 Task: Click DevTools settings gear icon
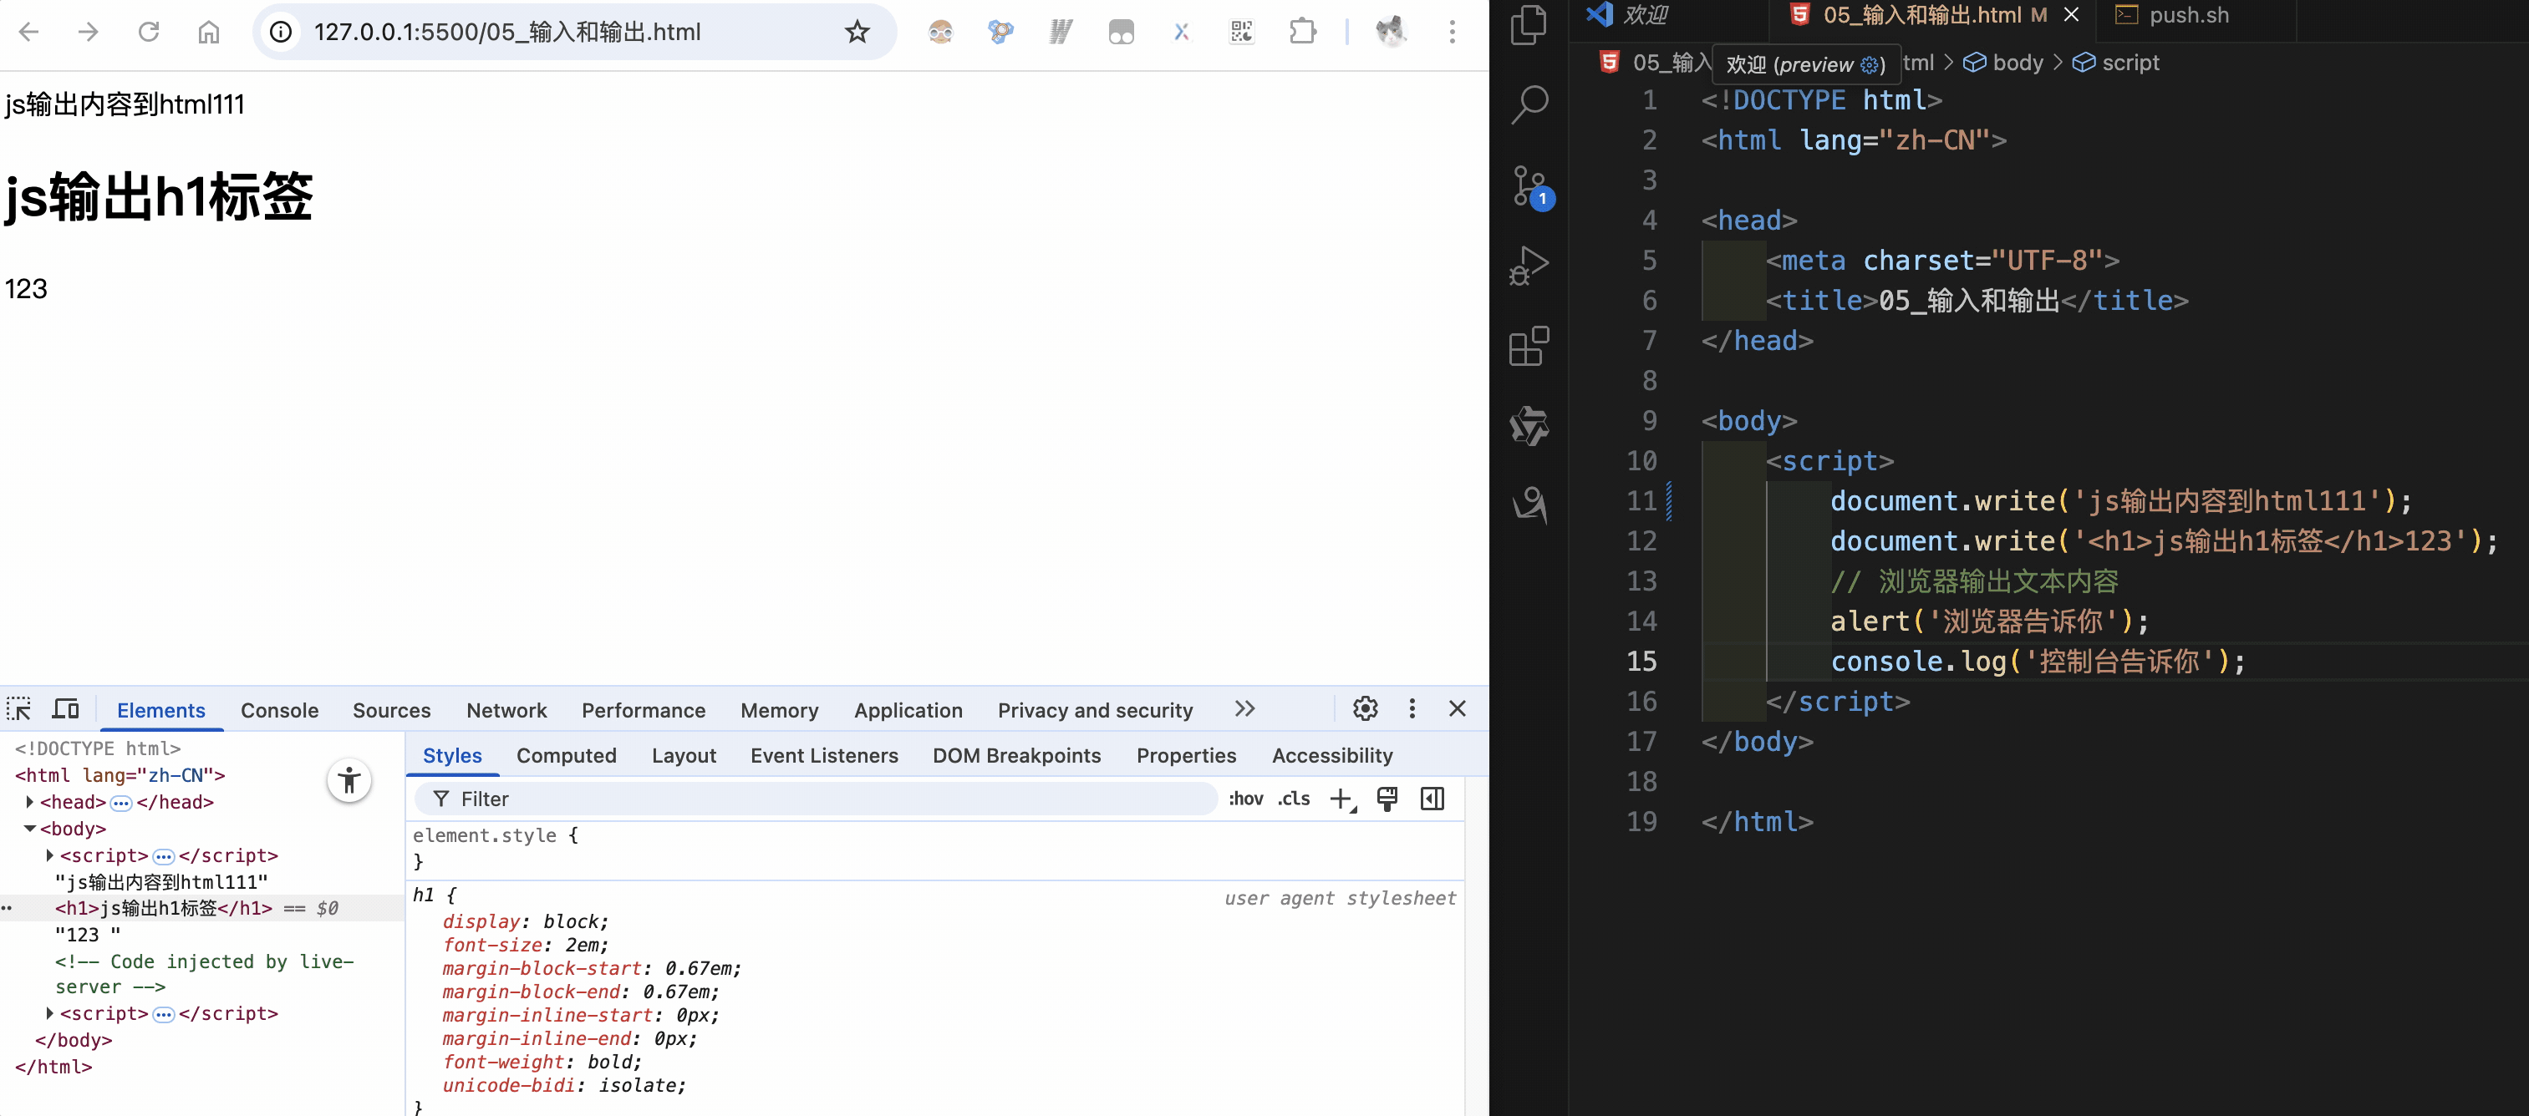(x=1365, y=708)
